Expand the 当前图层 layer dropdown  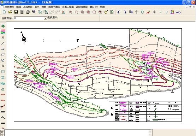point(45,18)
